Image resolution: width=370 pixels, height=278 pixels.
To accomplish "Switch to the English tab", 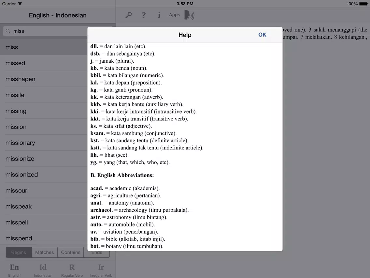I will tap(14, 270).
